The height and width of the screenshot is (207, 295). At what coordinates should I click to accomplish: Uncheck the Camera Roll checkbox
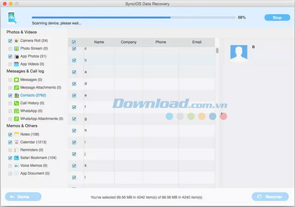pos(10,41)
